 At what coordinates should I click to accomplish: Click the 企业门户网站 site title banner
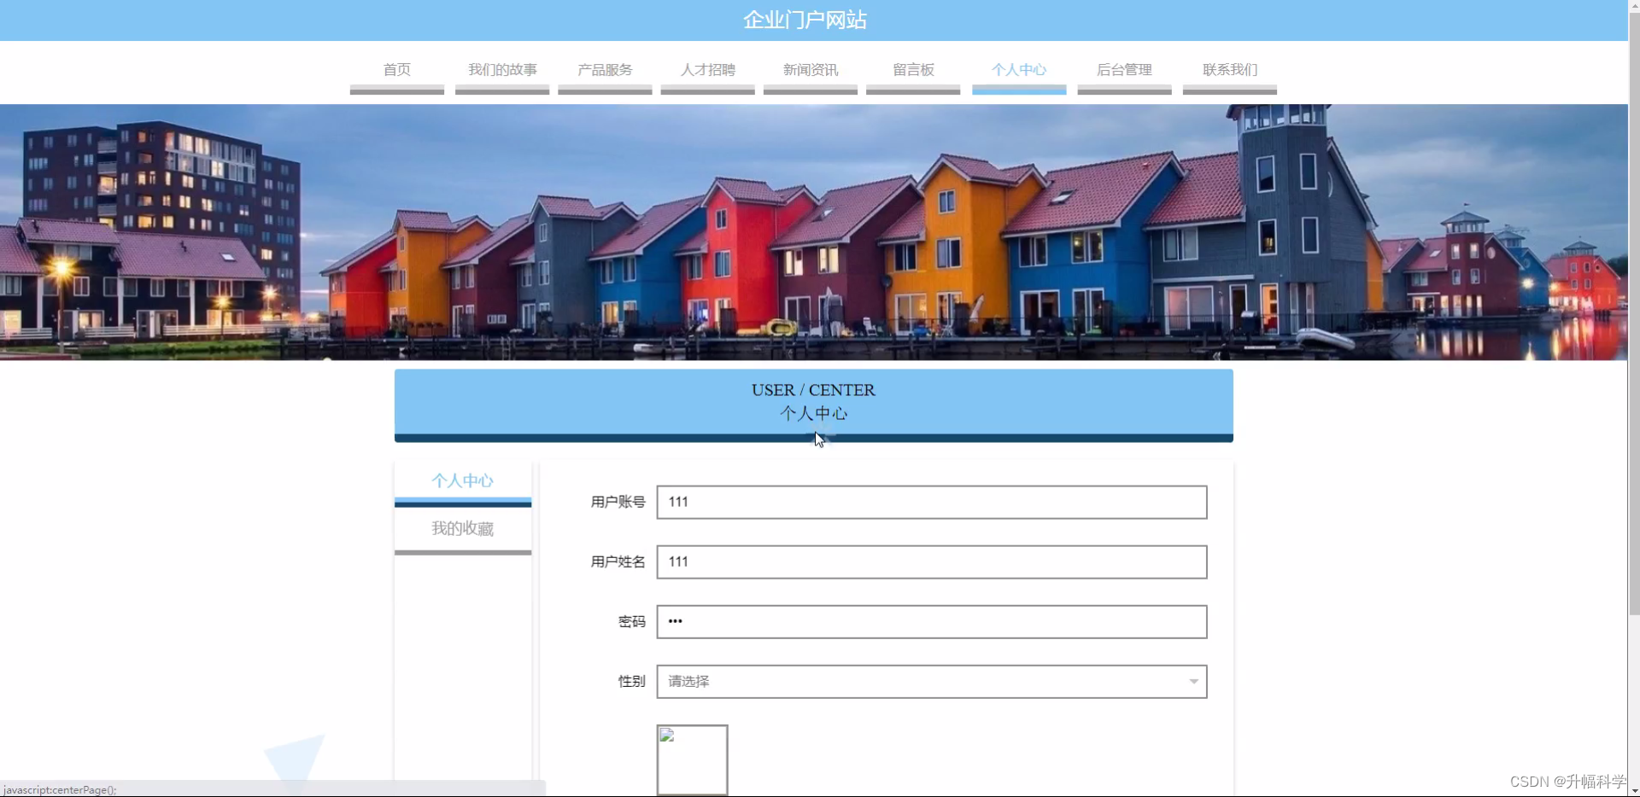[804, 19]
